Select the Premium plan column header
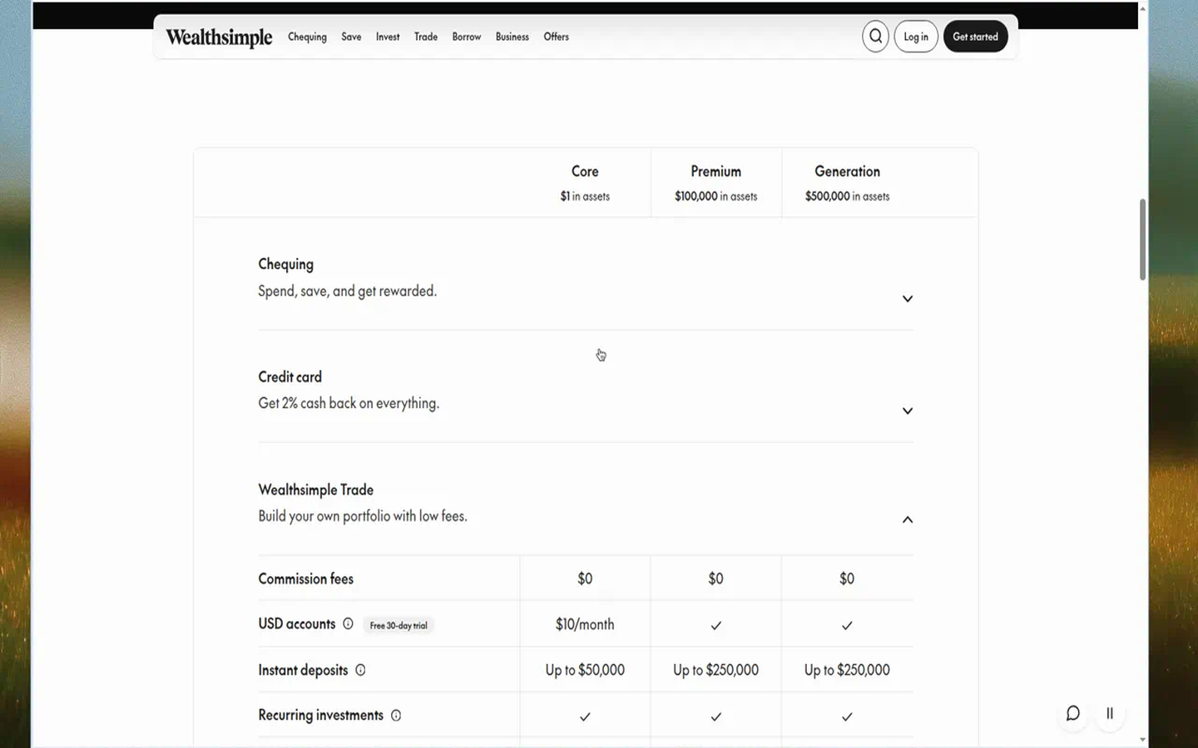Viewport: 1198px width, 748px height. pos(715,171)
